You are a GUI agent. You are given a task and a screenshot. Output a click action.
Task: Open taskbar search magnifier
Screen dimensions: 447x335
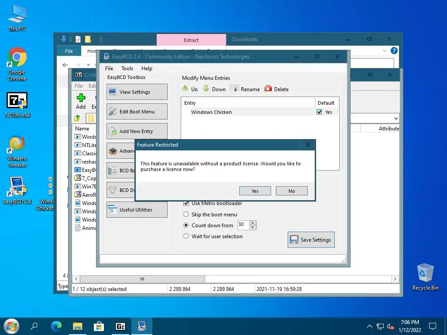click(34, 326)
